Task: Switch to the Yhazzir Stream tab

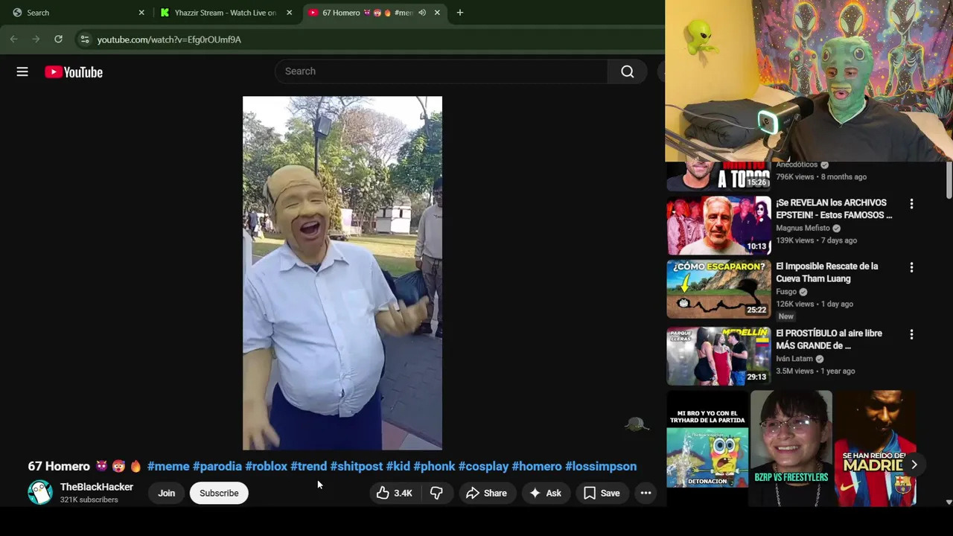Action: [x=225, y=13]
